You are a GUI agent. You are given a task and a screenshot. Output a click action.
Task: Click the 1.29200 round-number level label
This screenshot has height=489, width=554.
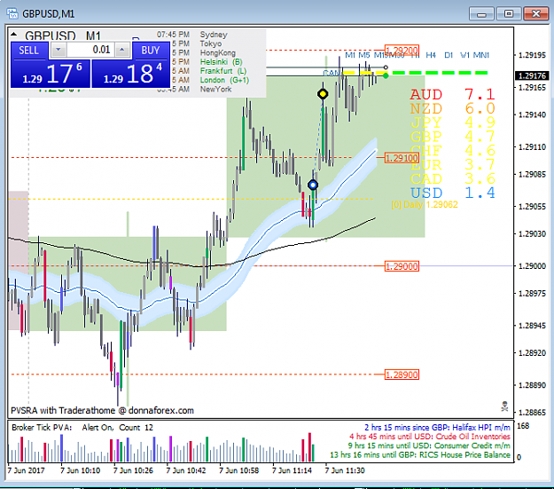pos(402,51)
